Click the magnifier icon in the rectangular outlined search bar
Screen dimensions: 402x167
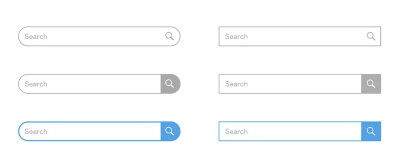tap(371, 36)
